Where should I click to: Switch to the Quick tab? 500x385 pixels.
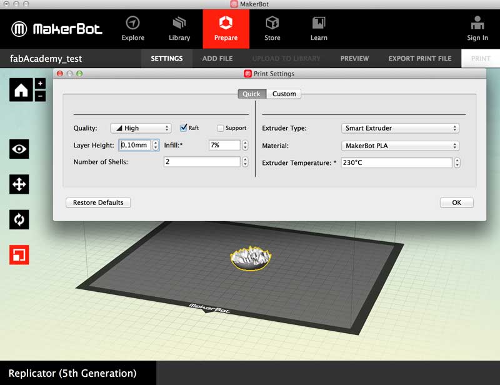coord(252,94)
